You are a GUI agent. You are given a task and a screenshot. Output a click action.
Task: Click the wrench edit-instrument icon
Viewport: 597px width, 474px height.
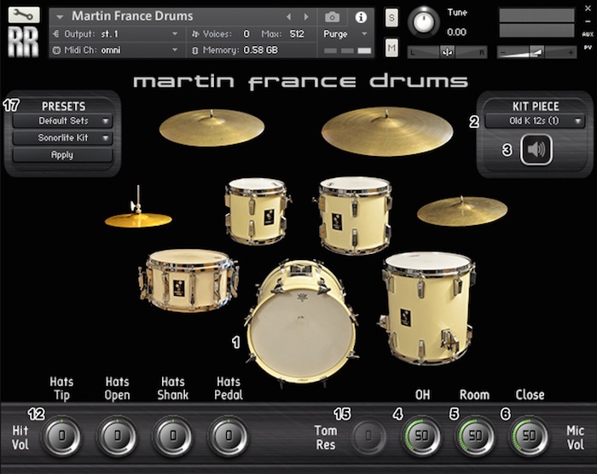point(23,14)
